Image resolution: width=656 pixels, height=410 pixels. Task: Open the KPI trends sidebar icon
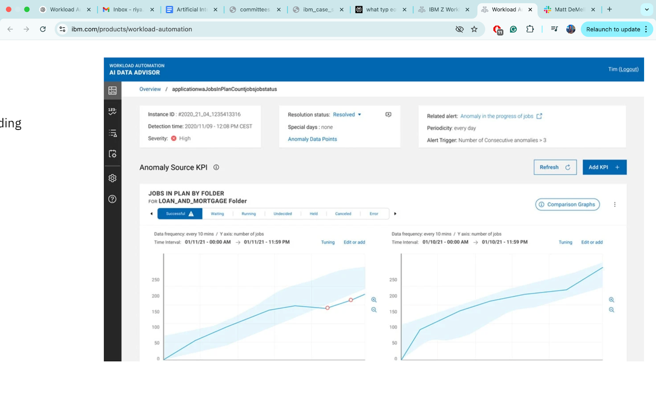pyautogui.click(x=112, y=111)
